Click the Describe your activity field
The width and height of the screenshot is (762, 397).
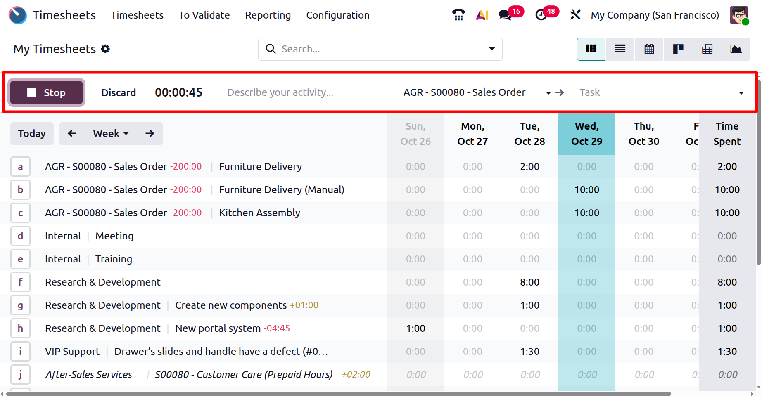click(309, 93)
